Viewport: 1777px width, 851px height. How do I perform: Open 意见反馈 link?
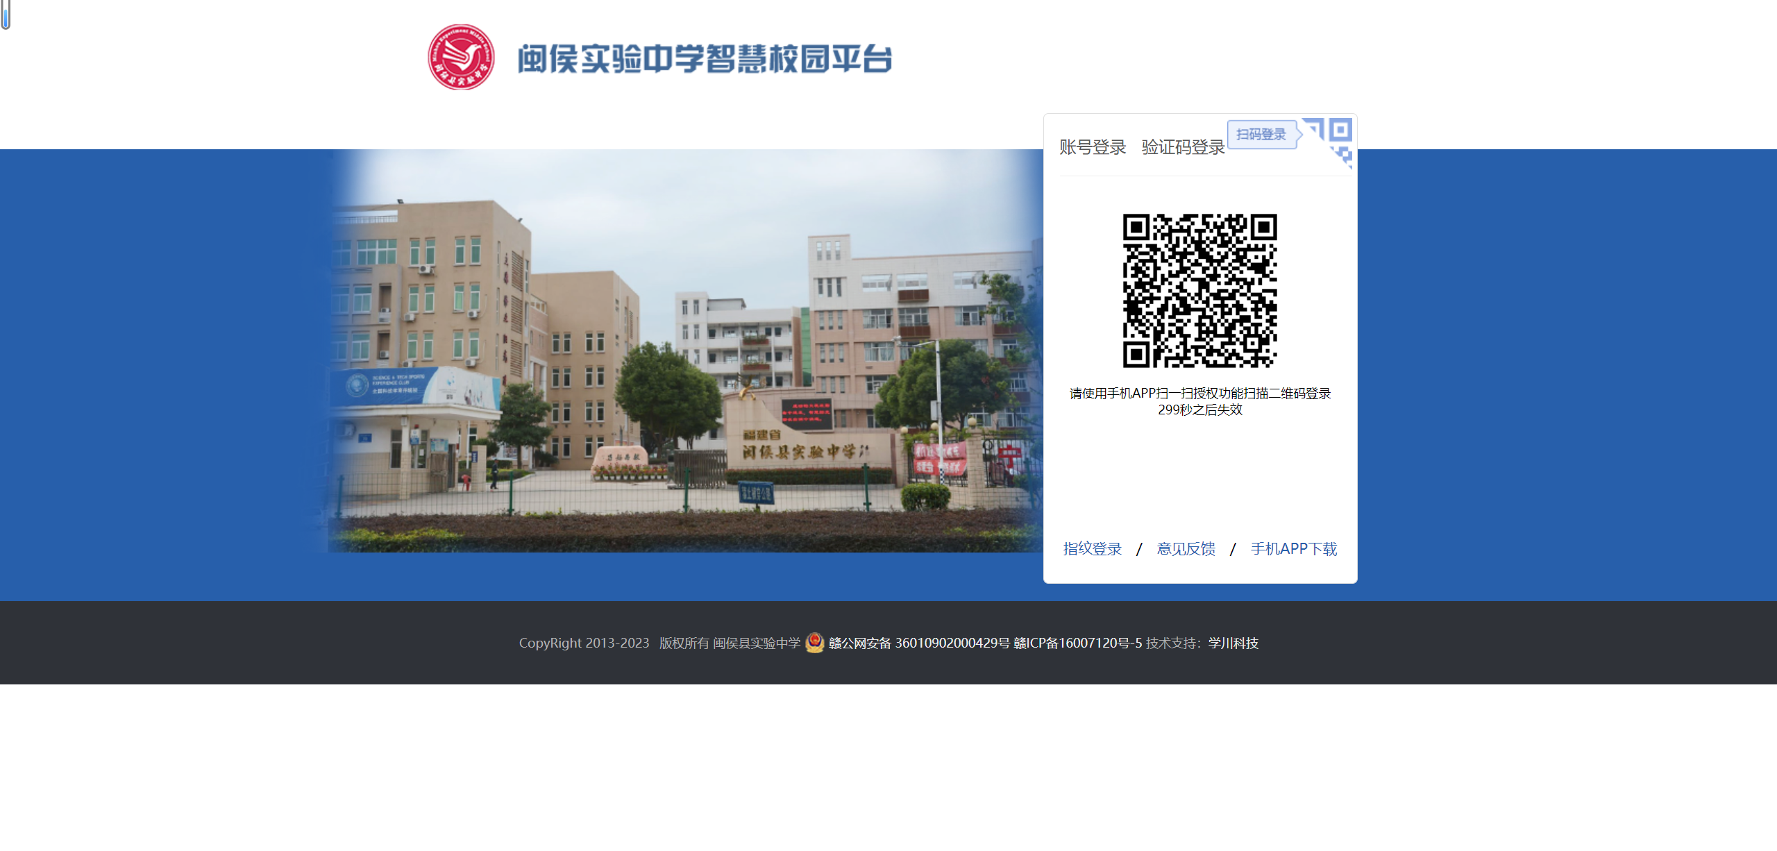[1186, 549]
